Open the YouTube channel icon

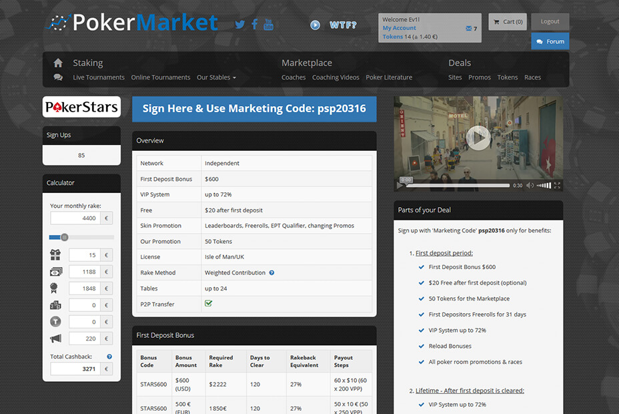pos(268,25)
